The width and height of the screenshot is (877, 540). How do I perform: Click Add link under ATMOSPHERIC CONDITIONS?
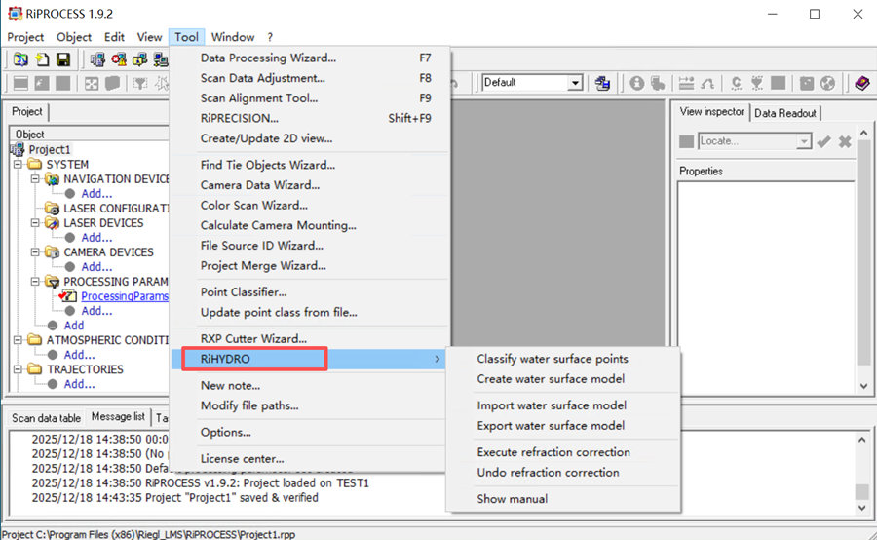coord(80,355)
